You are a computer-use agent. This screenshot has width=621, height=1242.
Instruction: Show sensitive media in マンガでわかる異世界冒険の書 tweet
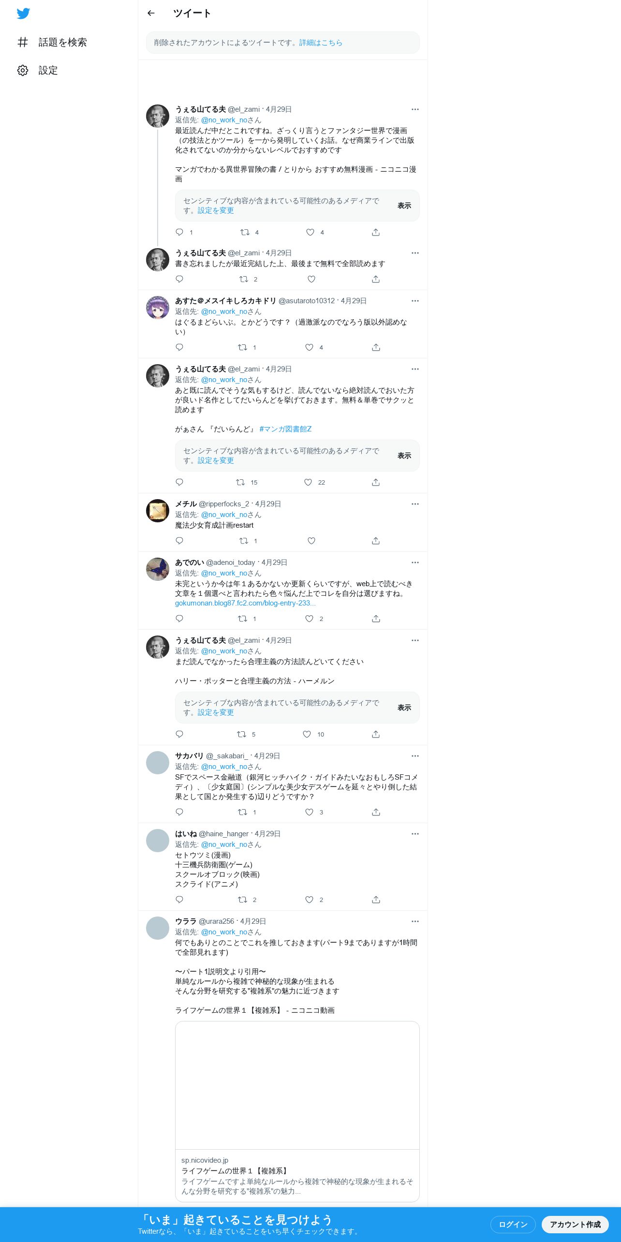click(x=404, y=206)
